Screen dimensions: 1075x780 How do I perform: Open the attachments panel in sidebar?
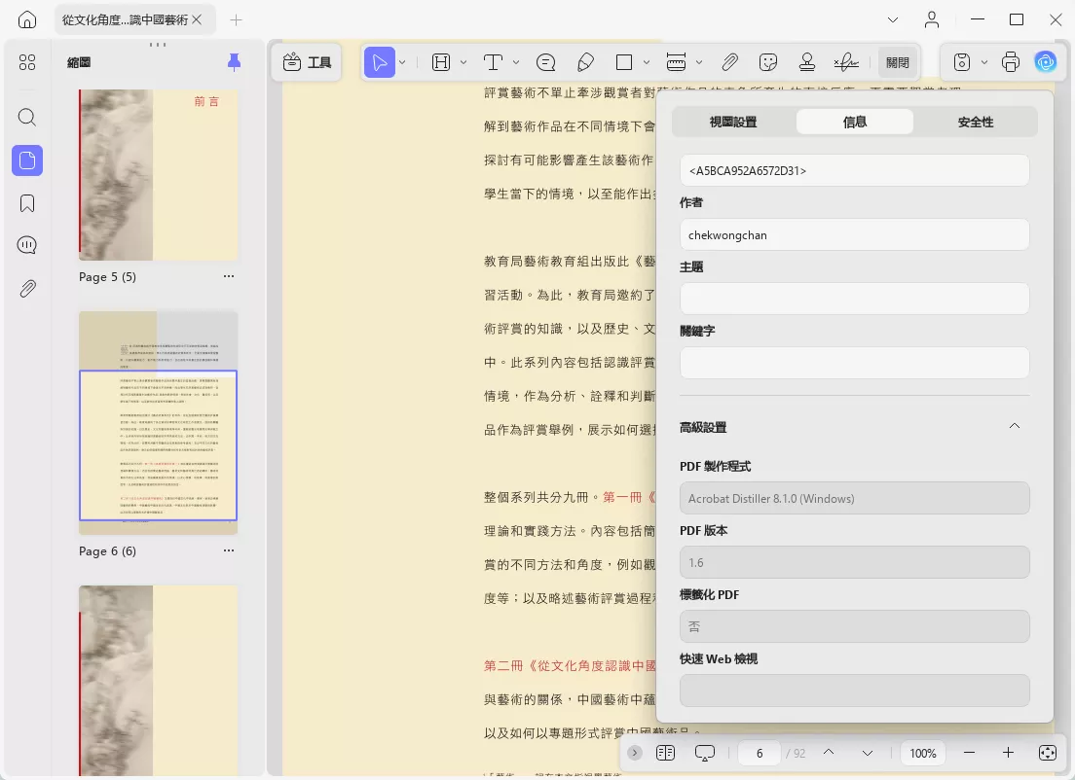(27, 288)
